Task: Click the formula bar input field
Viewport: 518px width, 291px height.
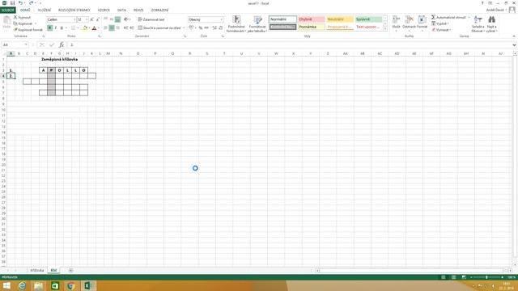Action: 289,44
